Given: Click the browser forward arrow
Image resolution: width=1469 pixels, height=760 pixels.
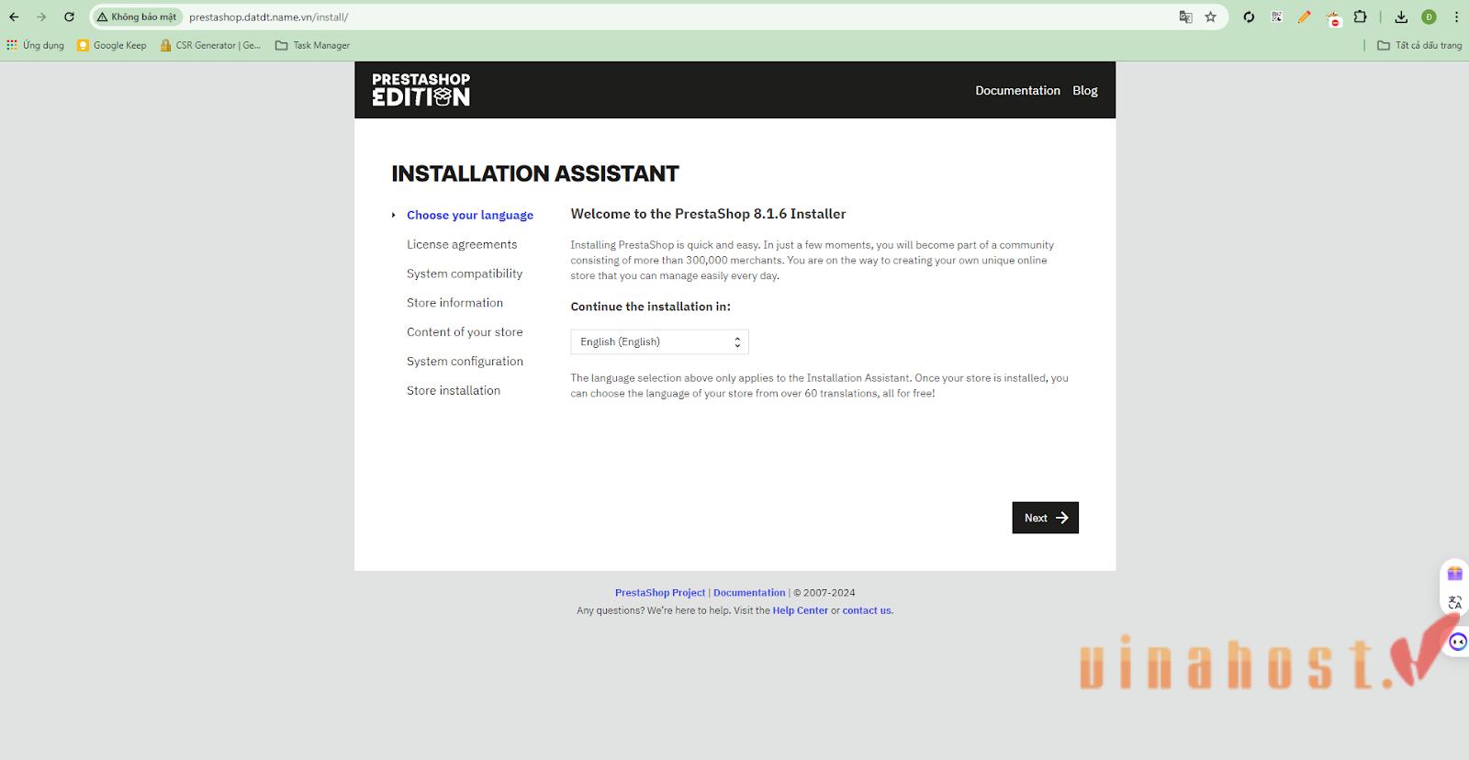Looking at the screenshot, I should click(41, 17).
